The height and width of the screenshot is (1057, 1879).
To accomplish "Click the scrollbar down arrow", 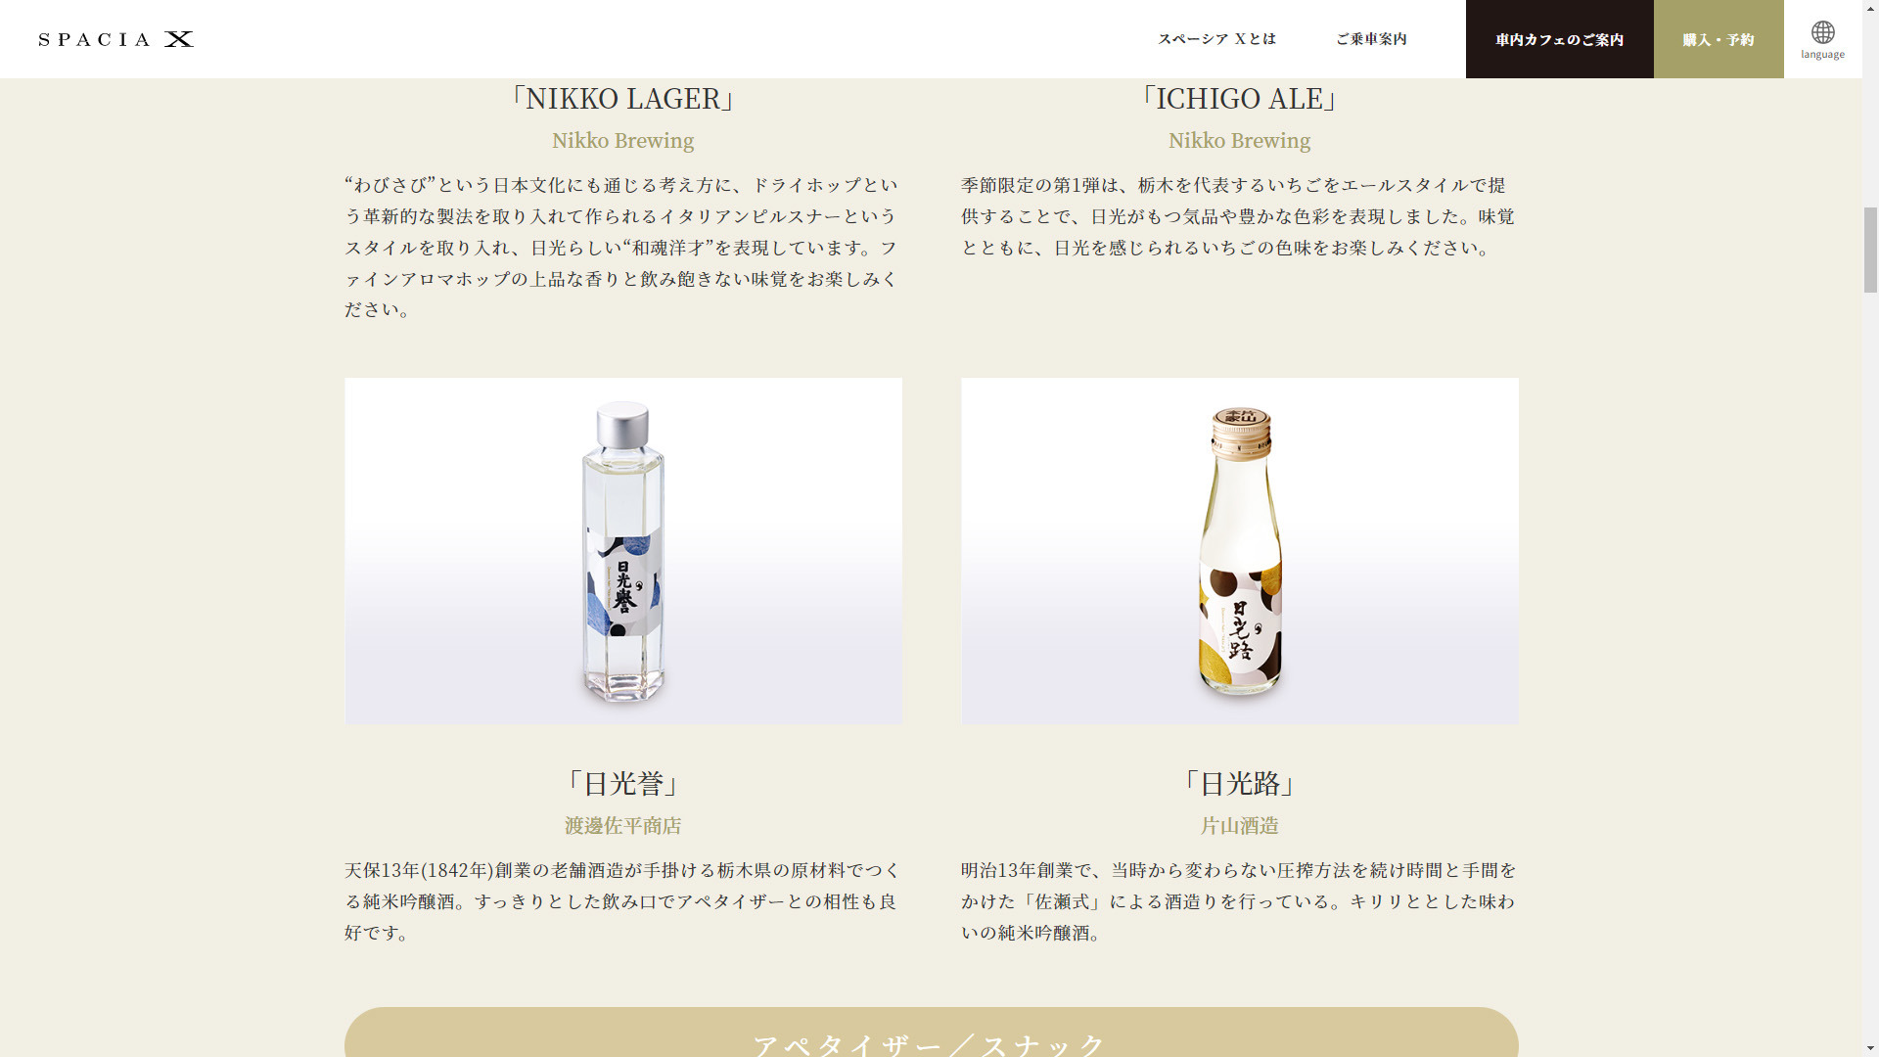I will tap(1870, 1048).
